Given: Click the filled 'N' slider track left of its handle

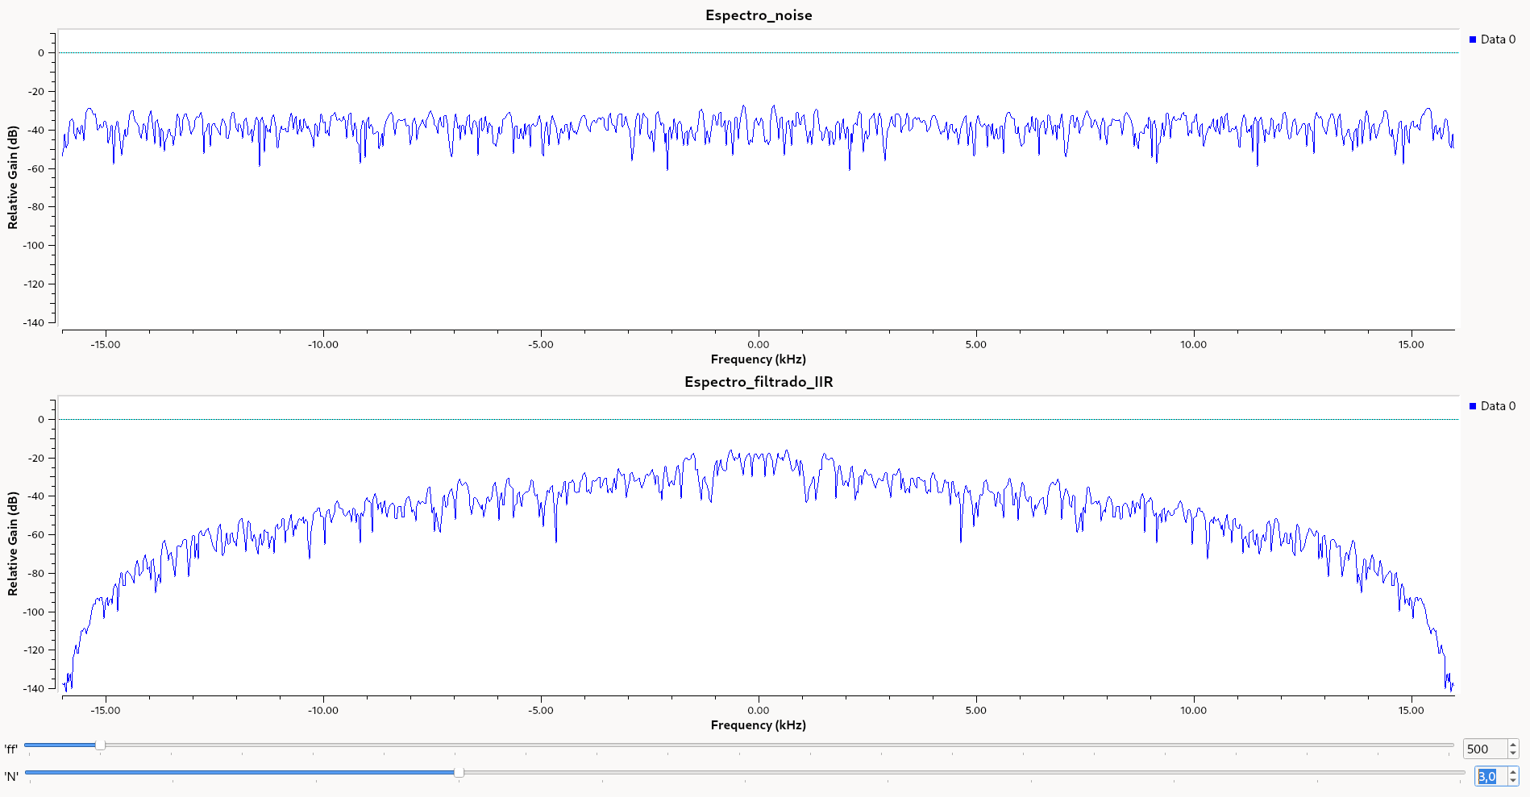Looking at the screenshot, I should point(239,773).
